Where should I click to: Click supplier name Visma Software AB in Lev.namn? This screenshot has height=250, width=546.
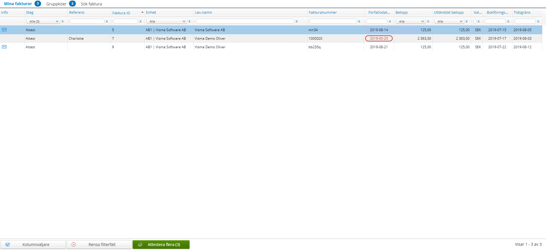(210, 30)
